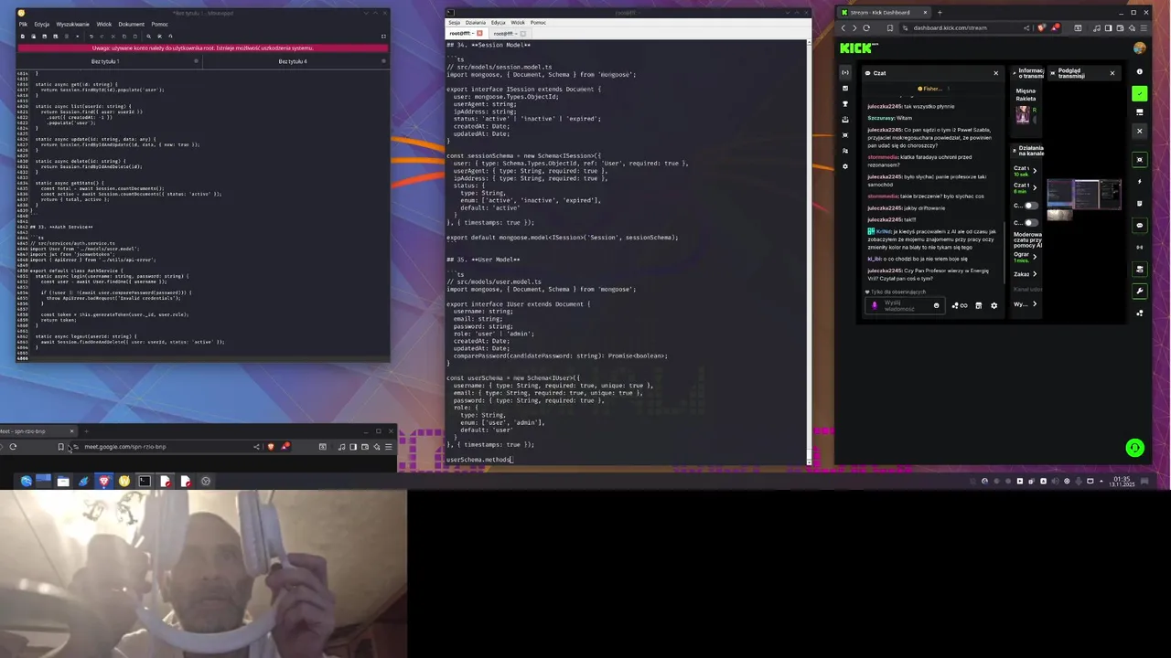Reload the Kick dashboard page
The height and width of the screenshot is (658, 1171).
[x=866, y=27]
